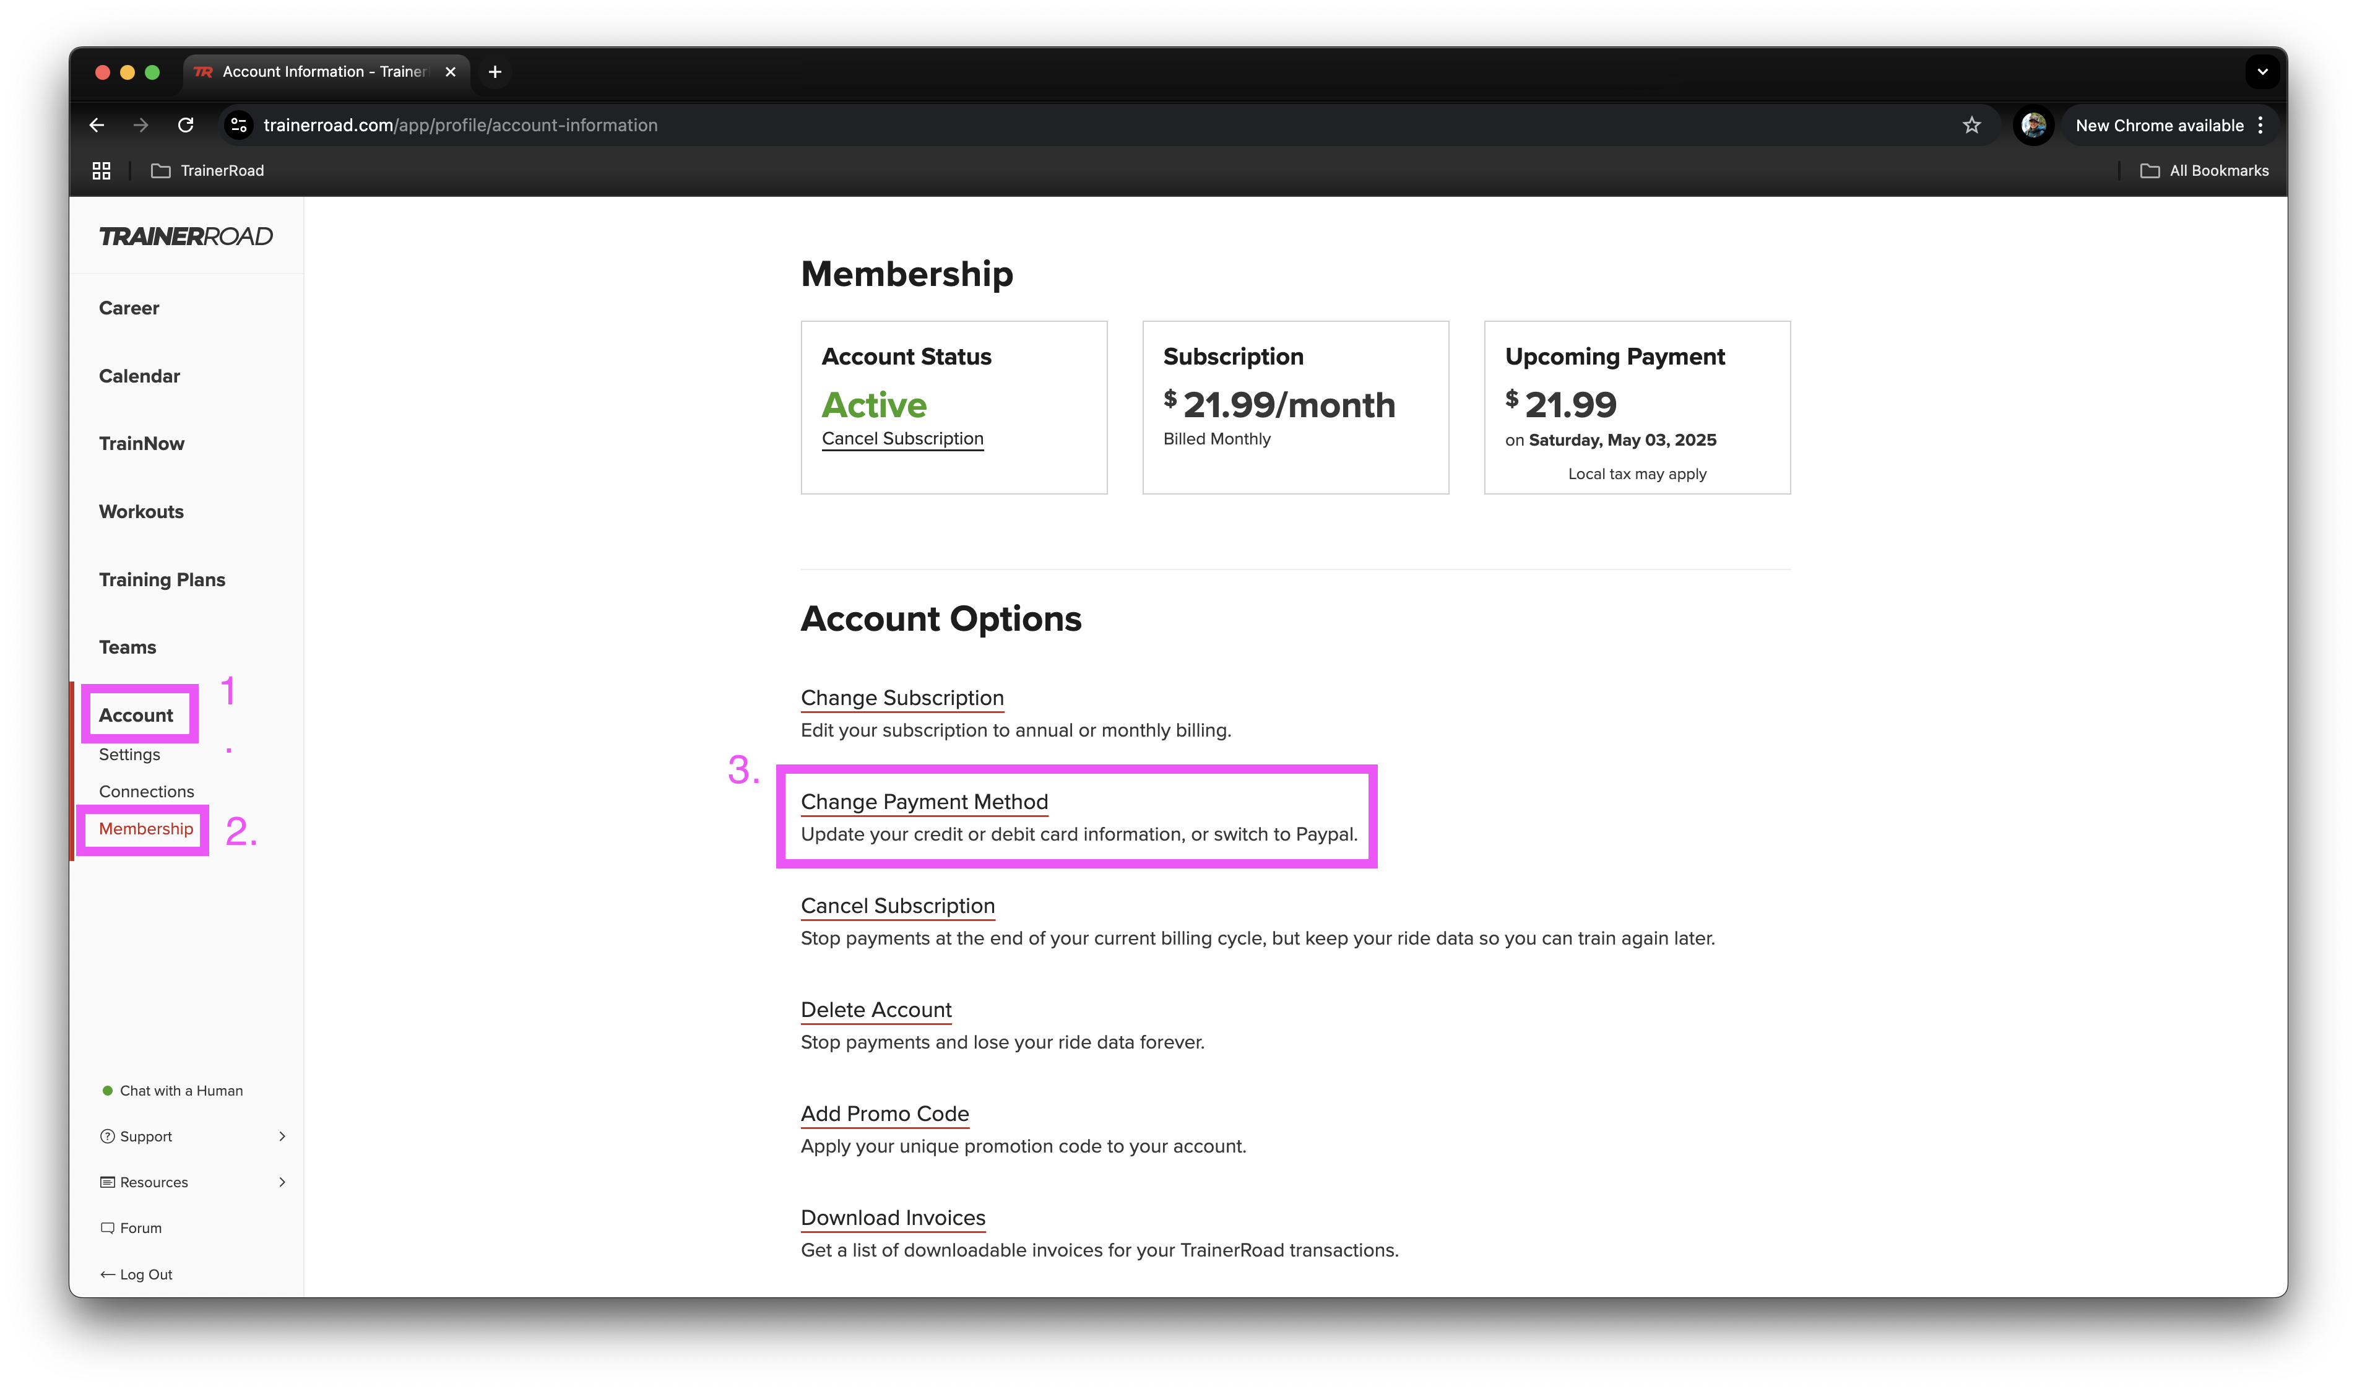The height and width of the screenshot is (1389, 2357).
Task: Open Change Subscription link
Action: point(902,698)
